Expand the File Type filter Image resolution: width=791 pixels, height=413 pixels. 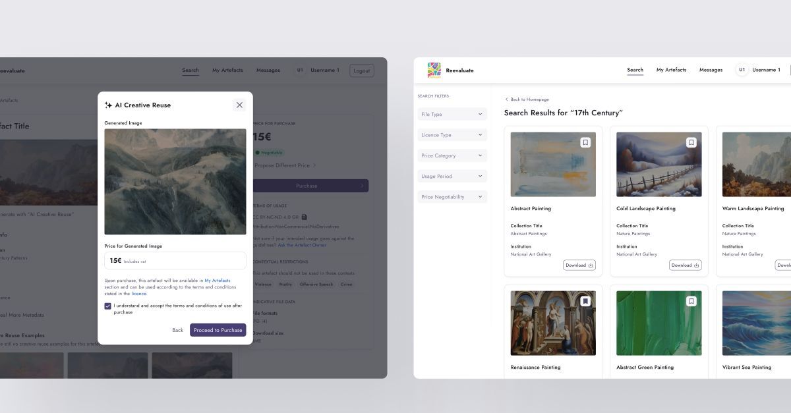452,114
